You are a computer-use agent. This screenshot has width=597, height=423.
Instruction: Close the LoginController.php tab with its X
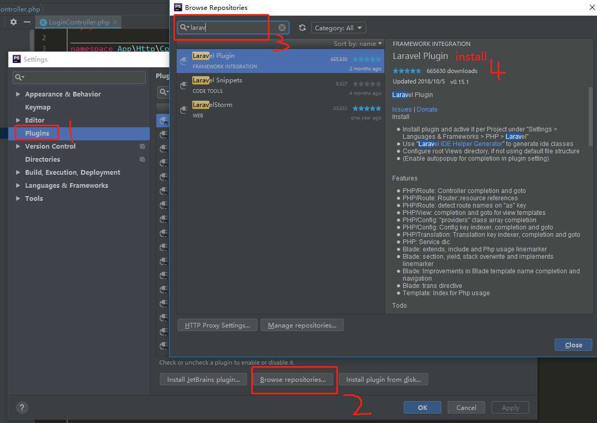[115, 22]
